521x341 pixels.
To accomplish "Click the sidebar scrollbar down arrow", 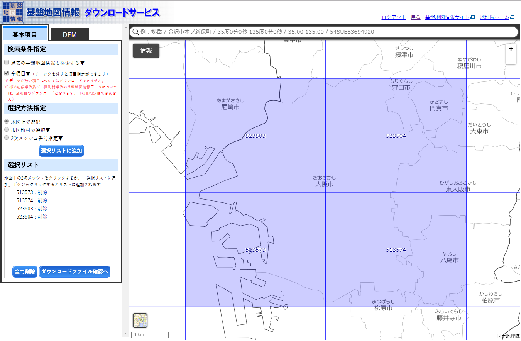I will (125, 333).
